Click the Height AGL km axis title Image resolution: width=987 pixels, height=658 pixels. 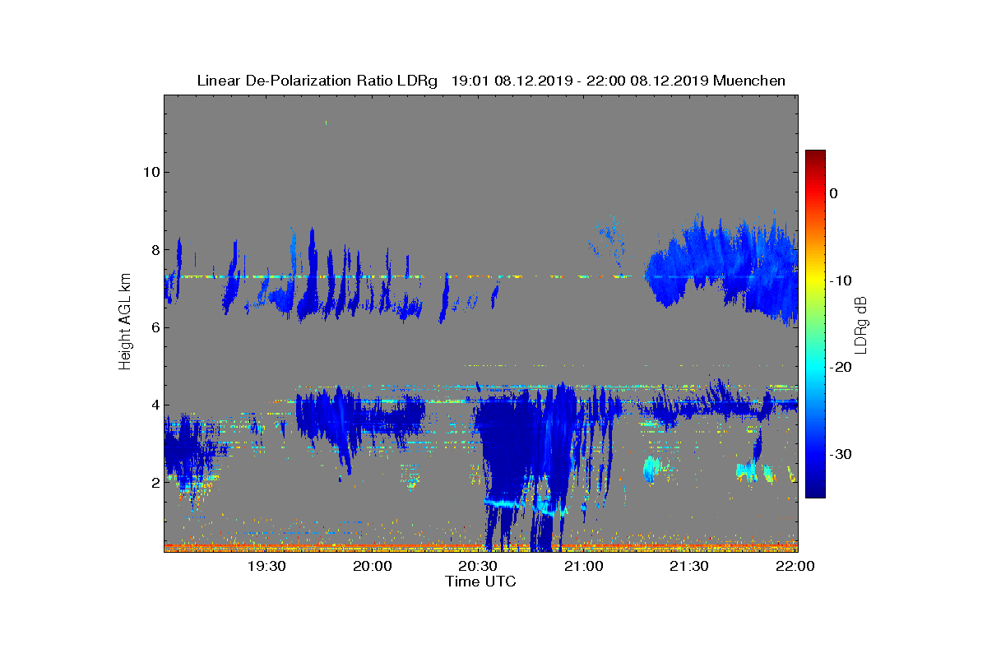pyautogui.click(x=125, y=322)
